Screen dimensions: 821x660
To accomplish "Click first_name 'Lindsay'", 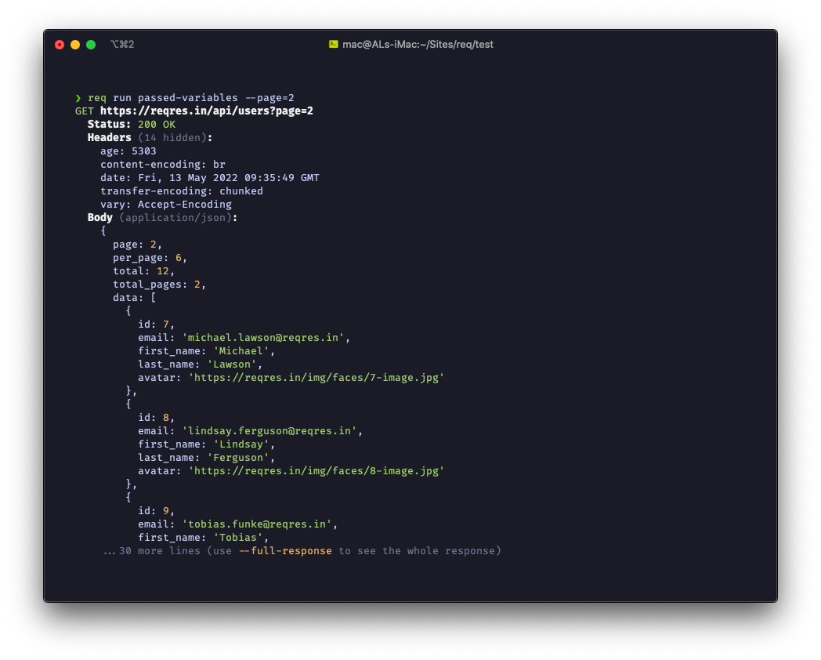I will coord(206,444).
